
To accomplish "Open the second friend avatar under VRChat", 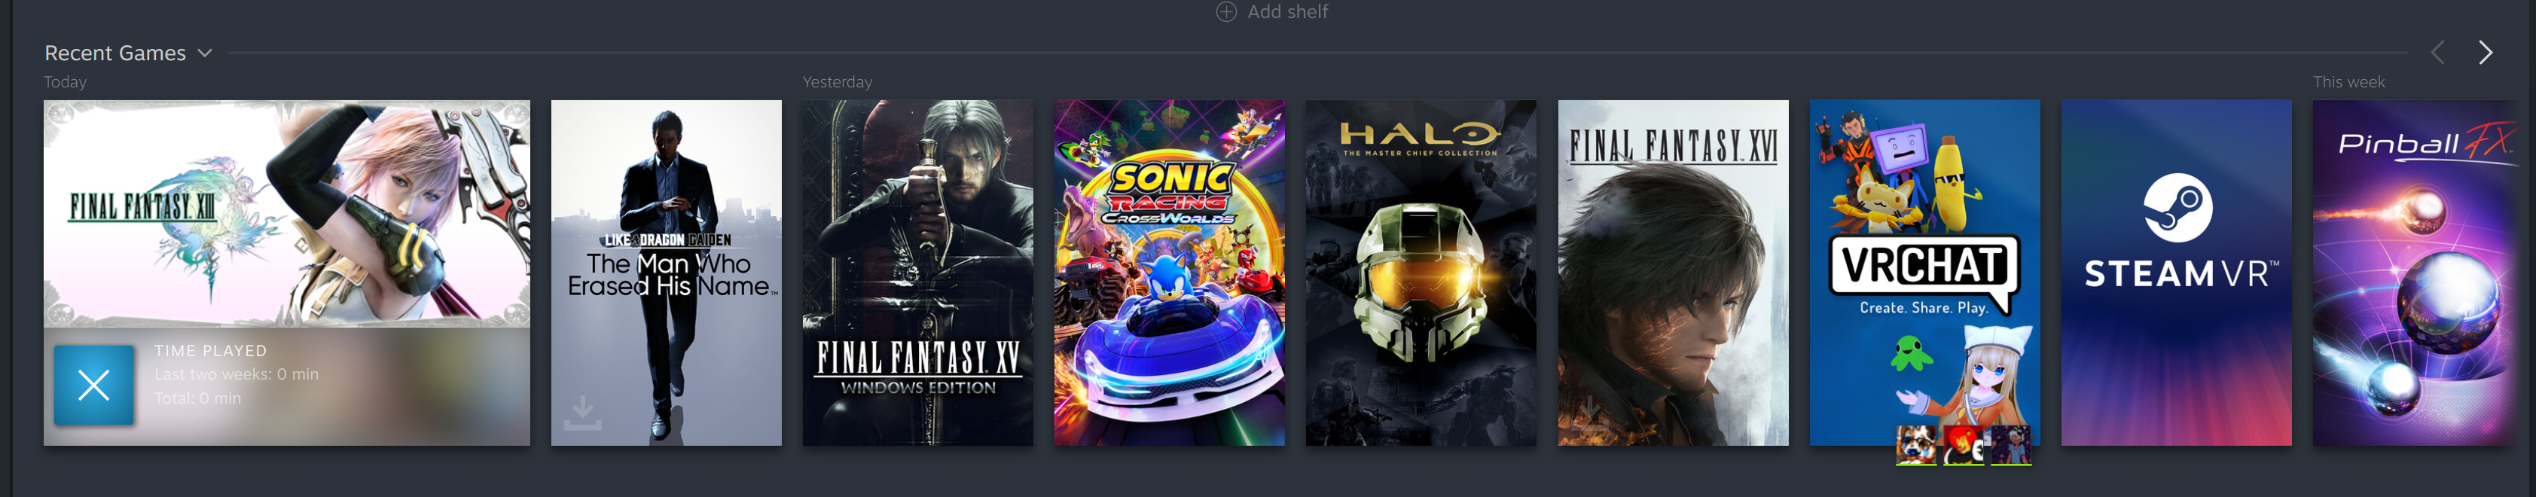I will point(1963,446).
